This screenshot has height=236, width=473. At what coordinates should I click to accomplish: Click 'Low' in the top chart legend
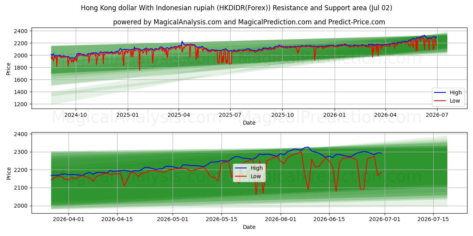454,101
